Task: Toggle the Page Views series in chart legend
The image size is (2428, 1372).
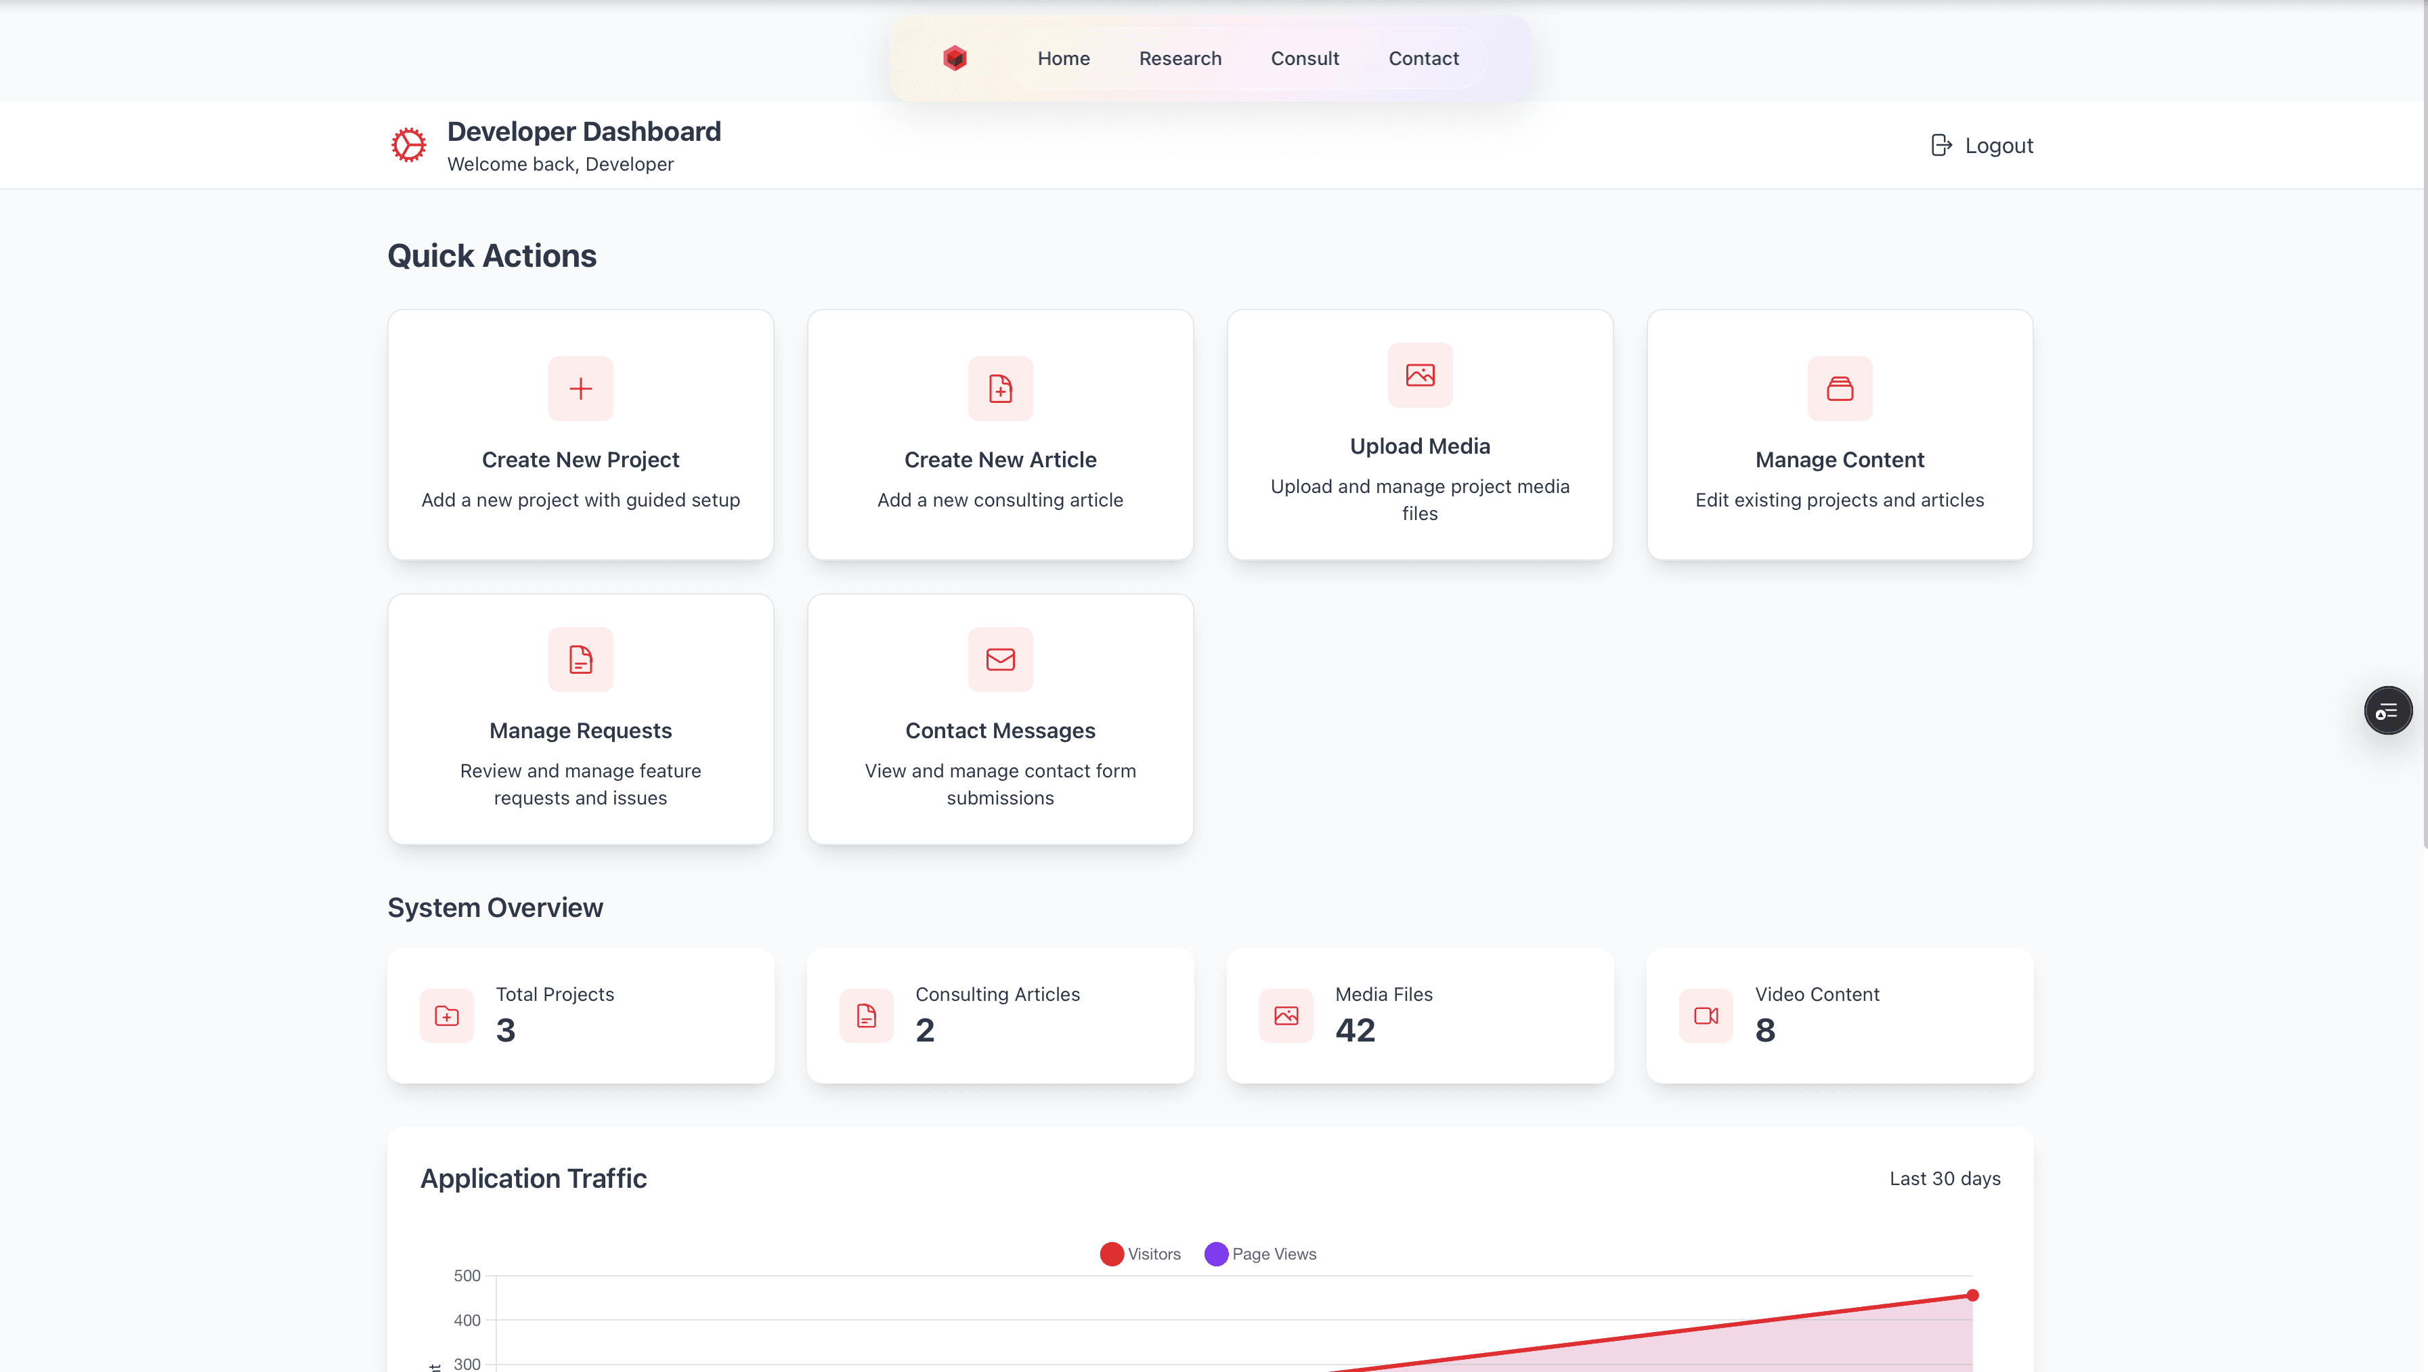Action: (1260, 1254)
